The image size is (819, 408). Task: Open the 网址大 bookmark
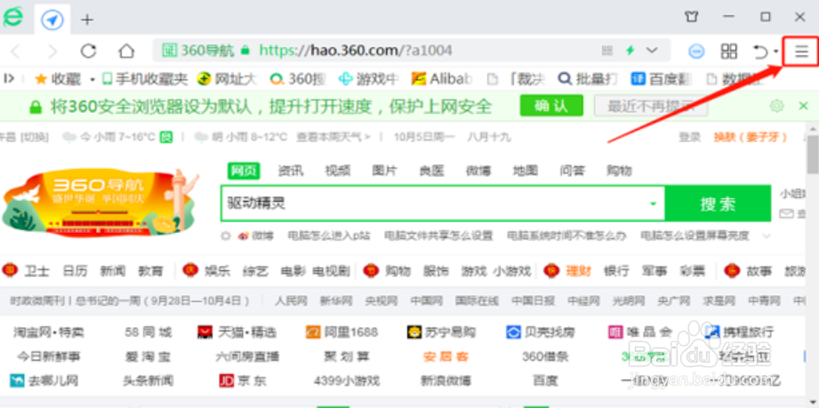coord(227,79)
